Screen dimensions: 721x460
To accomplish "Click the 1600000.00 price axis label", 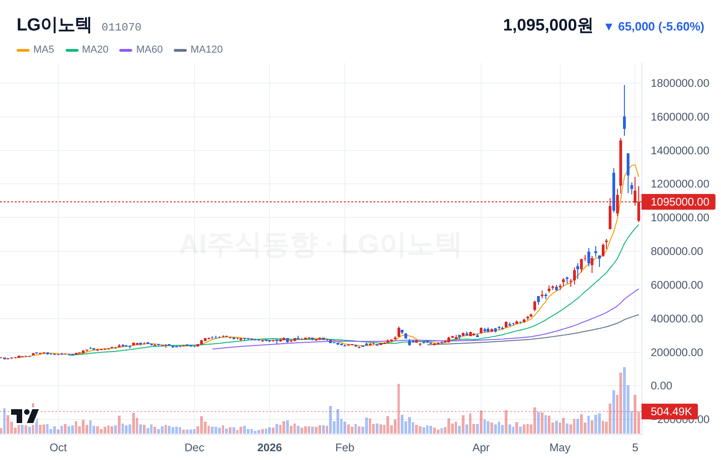I will (679, 117).
